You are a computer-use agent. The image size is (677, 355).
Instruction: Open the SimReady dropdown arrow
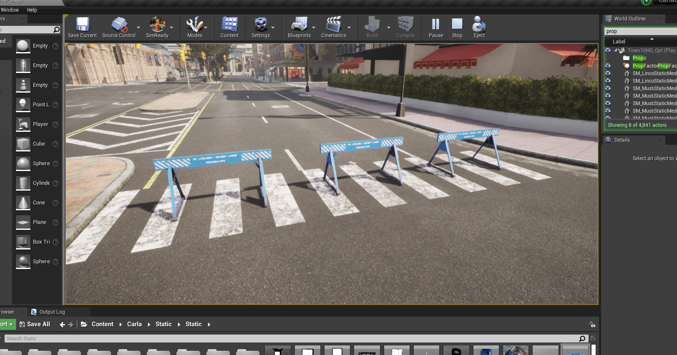pos(171,28)
